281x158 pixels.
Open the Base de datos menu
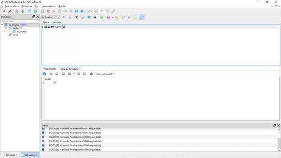click(x=12, y=6)
